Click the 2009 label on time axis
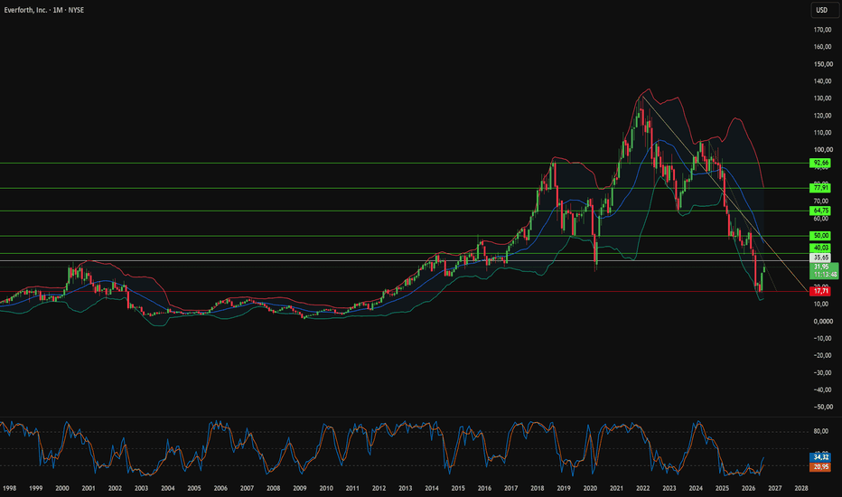 [300, 488]
